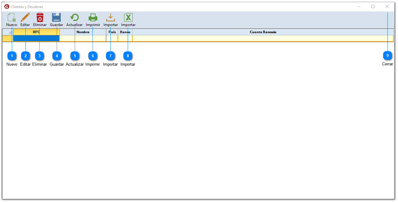The image size is (398, 202).
Task: Click the Cuenta Bancaria column header
Action: click(x=263, y=32)
